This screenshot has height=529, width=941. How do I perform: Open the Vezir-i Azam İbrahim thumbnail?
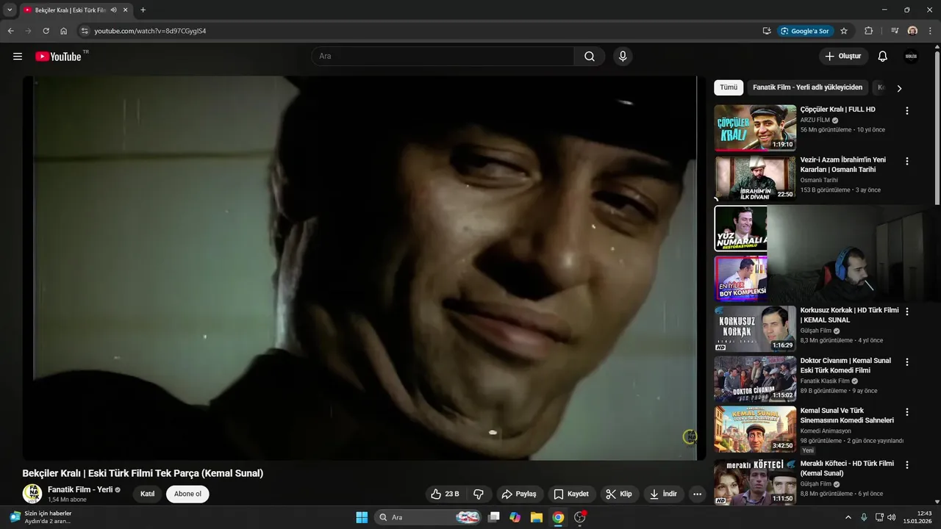click(x=755, y=178)
